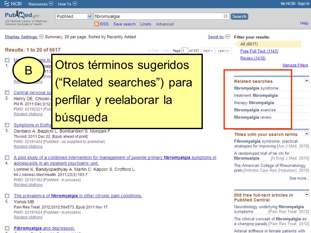Open pilot study juvenile fibromyalgia article
The width and height of the screenshot is (311, 233).
115,160
